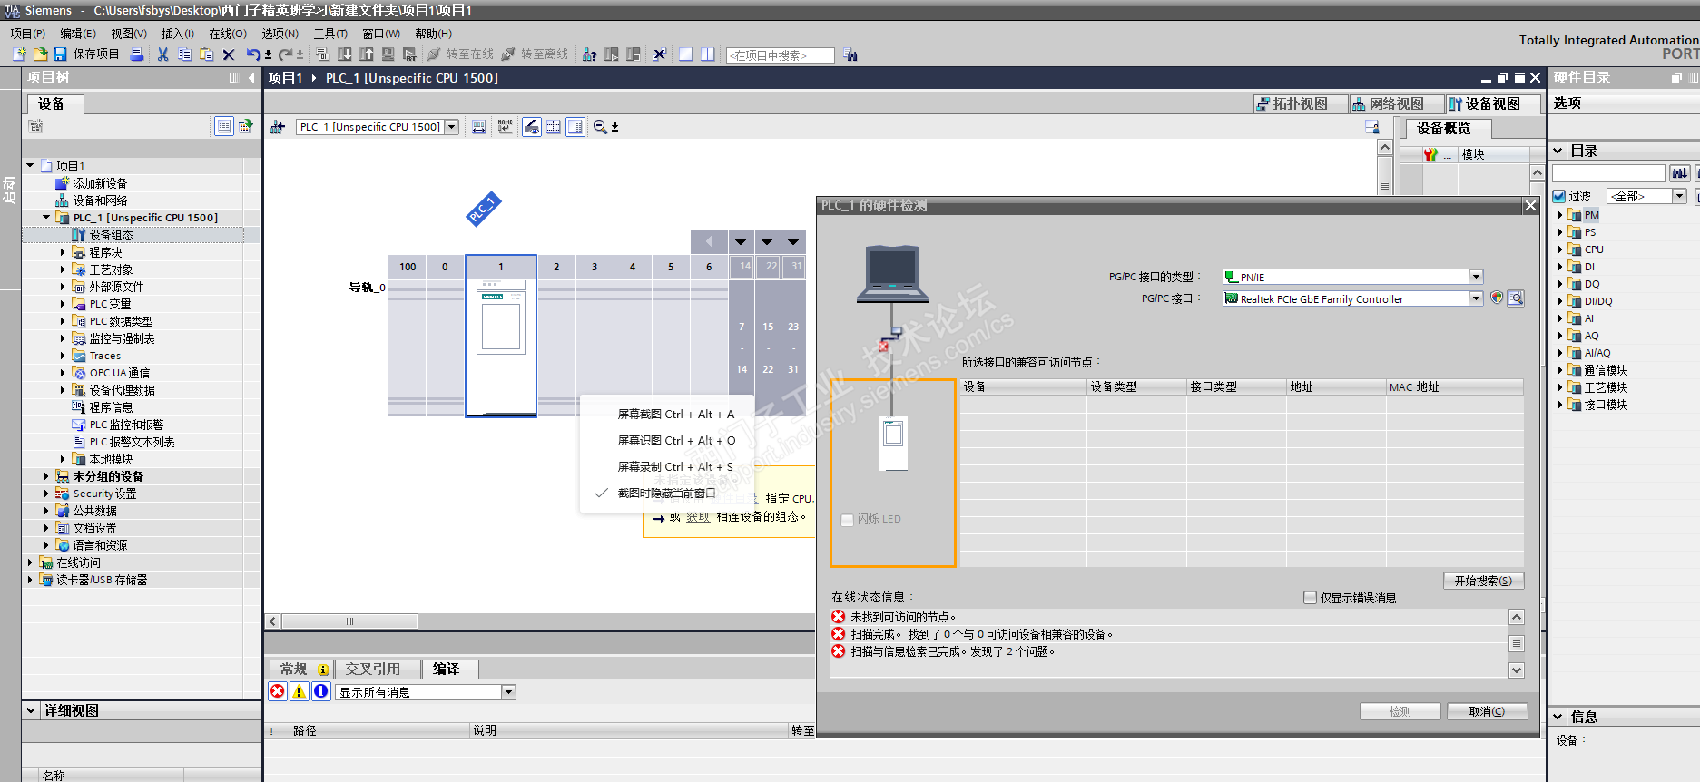Open catalog filter profile dropdown
This screenshot has height=782, width=1700.
pos(1680,196)
